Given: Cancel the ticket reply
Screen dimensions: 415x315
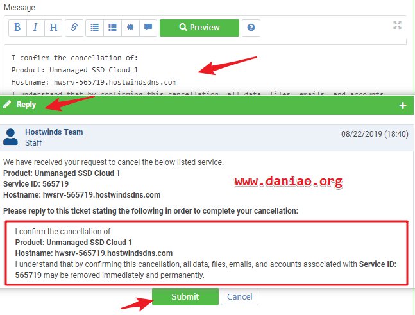Looking at the screenshot, I should 239,297.
